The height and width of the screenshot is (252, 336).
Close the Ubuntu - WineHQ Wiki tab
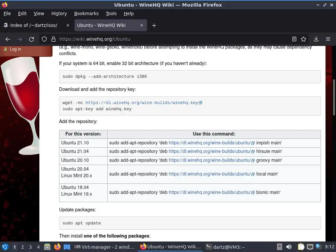pyautogui.click(x=142, y=25)
